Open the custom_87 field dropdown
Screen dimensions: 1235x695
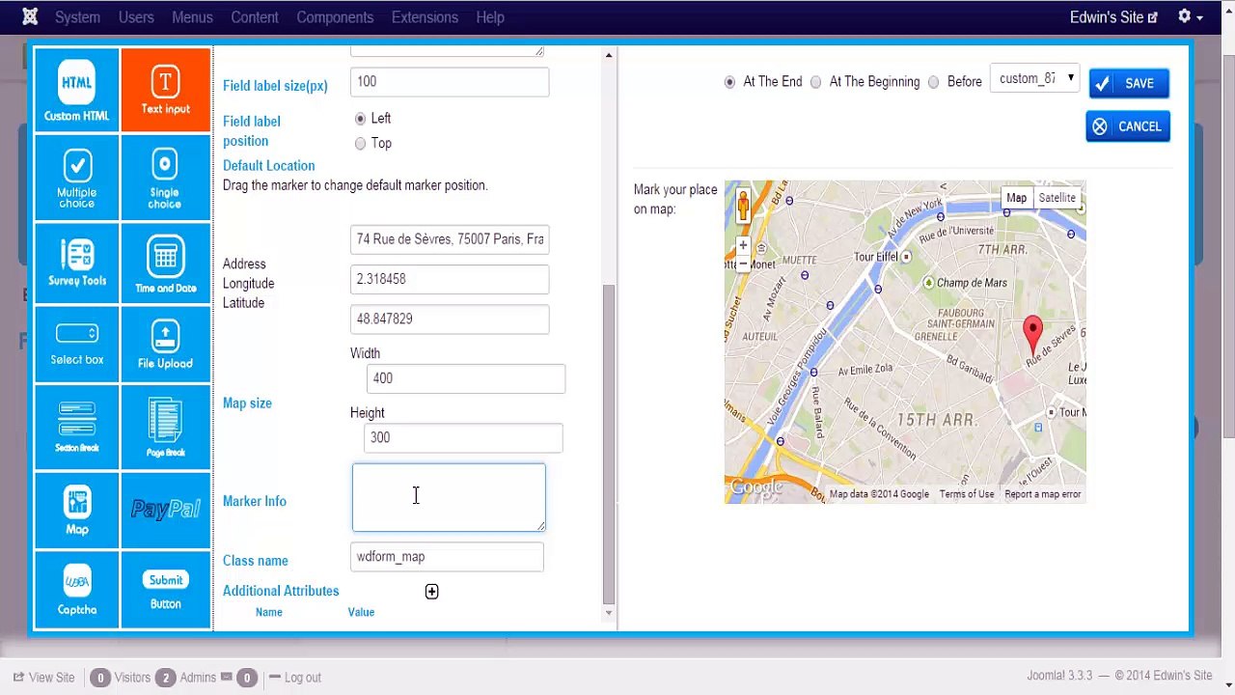point(1034,79)
